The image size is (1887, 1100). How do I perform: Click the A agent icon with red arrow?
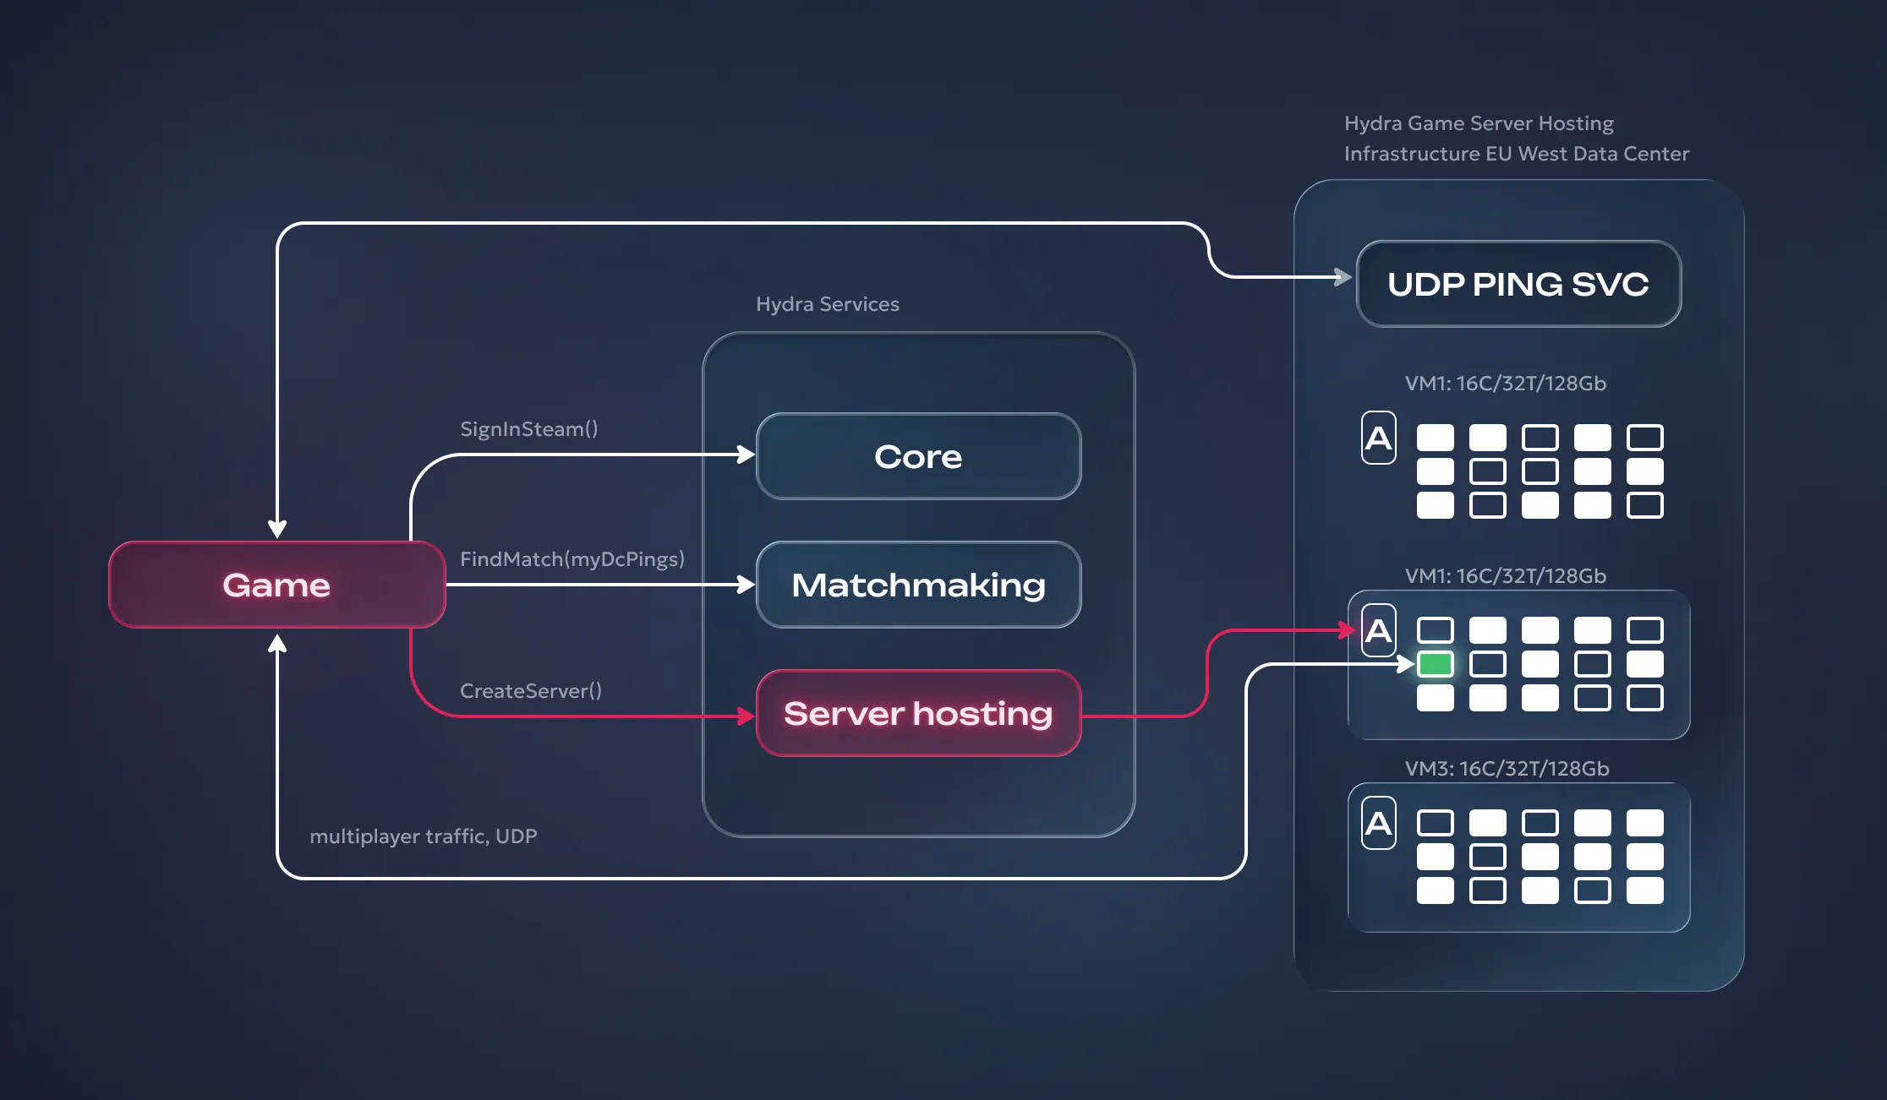coord(1379,630)
